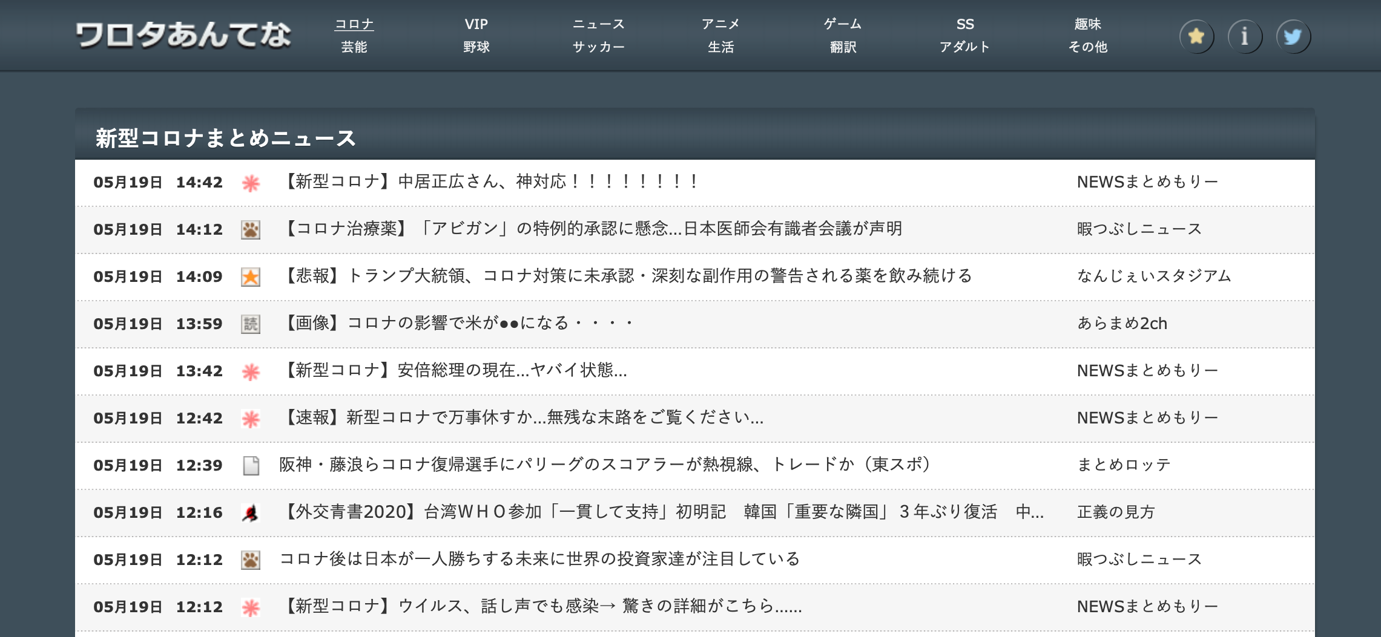Open article about アビガン特例的承認
This screenshot has width=1381, height=637.
coord(591,229)
